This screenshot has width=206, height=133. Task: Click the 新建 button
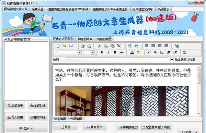coord(65,127)
